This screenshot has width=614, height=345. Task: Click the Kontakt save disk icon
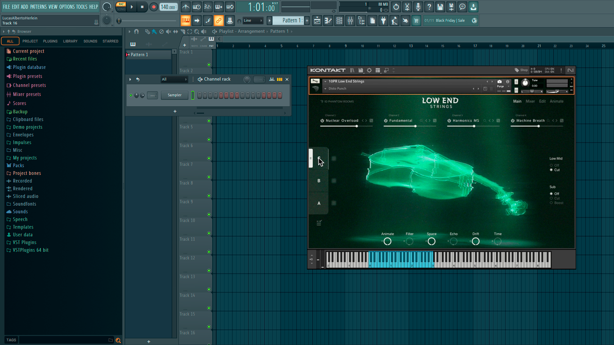click(360, 71)
